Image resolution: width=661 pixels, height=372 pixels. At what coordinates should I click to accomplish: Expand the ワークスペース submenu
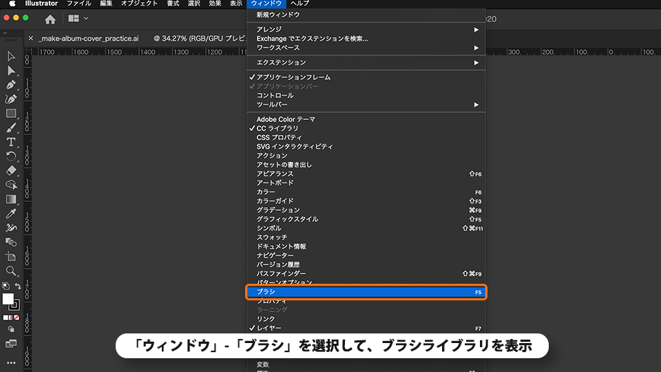[x=366, y=48]
